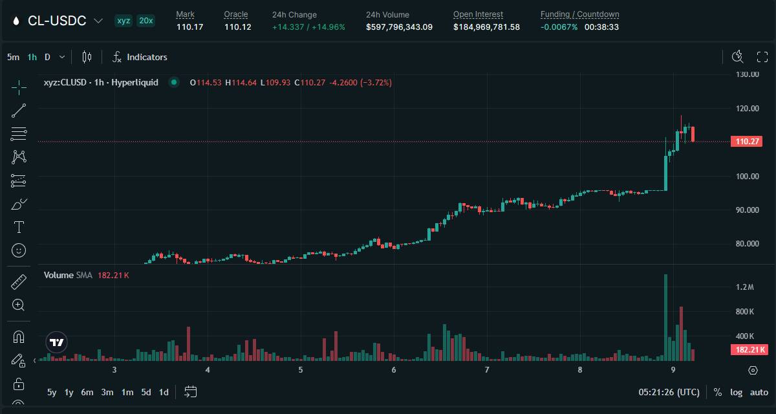
Task: Switch to the 5m timeframe
Action: click(x=13, y=57)
